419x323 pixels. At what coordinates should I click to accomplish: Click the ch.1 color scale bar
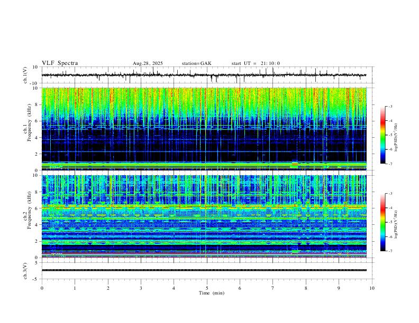point(383,135)
